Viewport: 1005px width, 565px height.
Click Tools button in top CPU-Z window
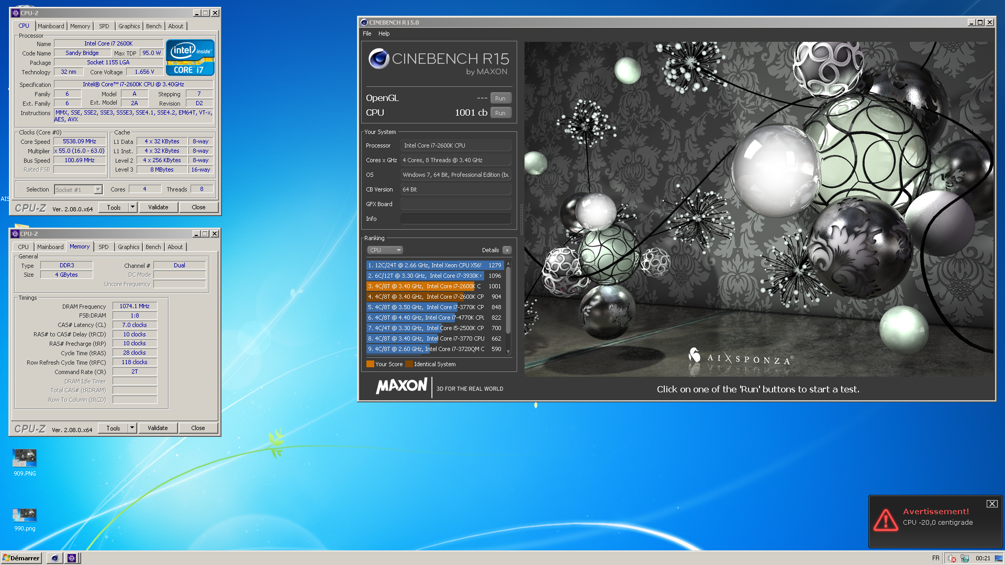pos(114,207)
